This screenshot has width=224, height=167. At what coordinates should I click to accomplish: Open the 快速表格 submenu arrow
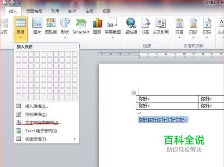pos(75,139)
